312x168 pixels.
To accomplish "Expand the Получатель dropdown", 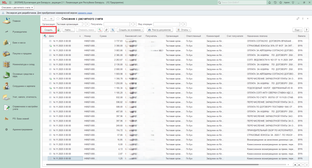I will point(131,24).
